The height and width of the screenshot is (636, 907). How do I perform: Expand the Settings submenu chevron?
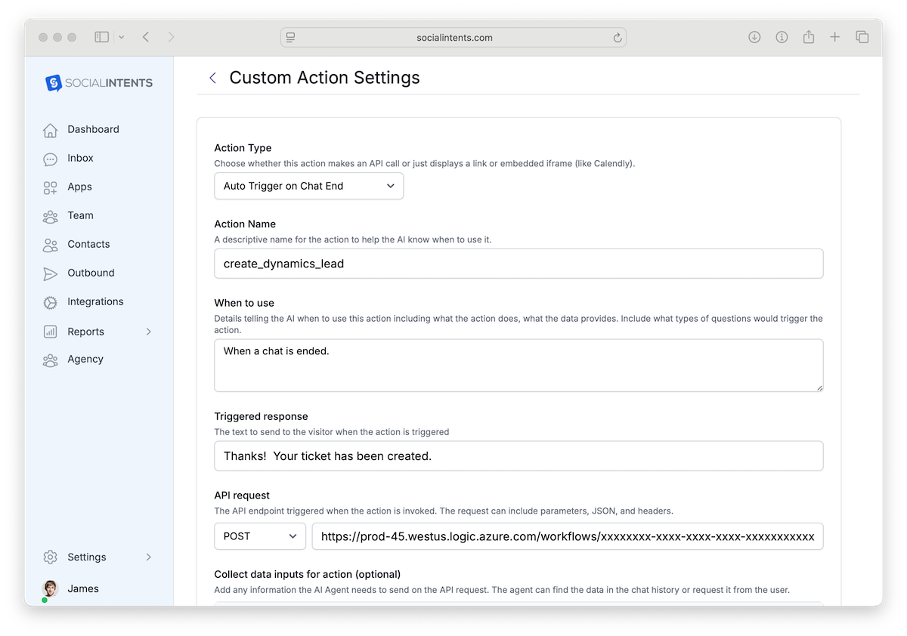pos(148,557)
